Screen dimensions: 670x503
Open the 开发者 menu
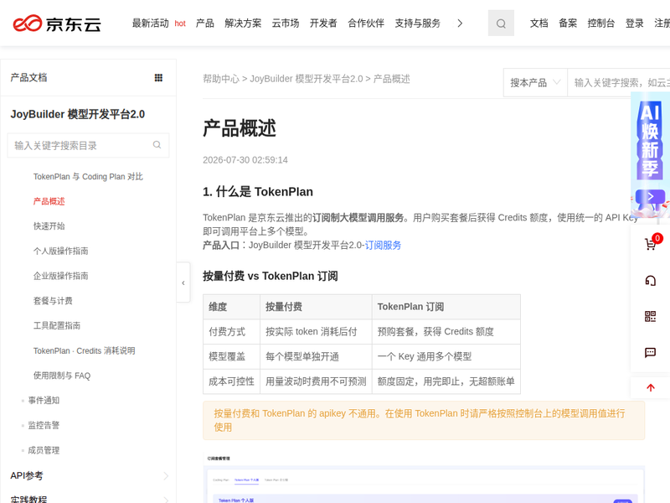click(x=323, y=23)
